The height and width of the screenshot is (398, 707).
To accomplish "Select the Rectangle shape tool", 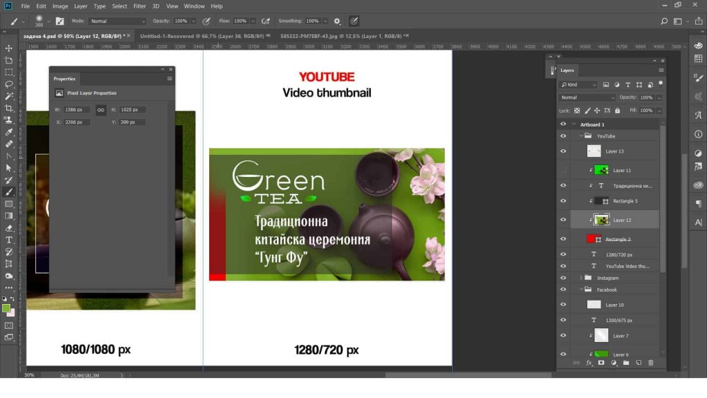I will (8, 204).
